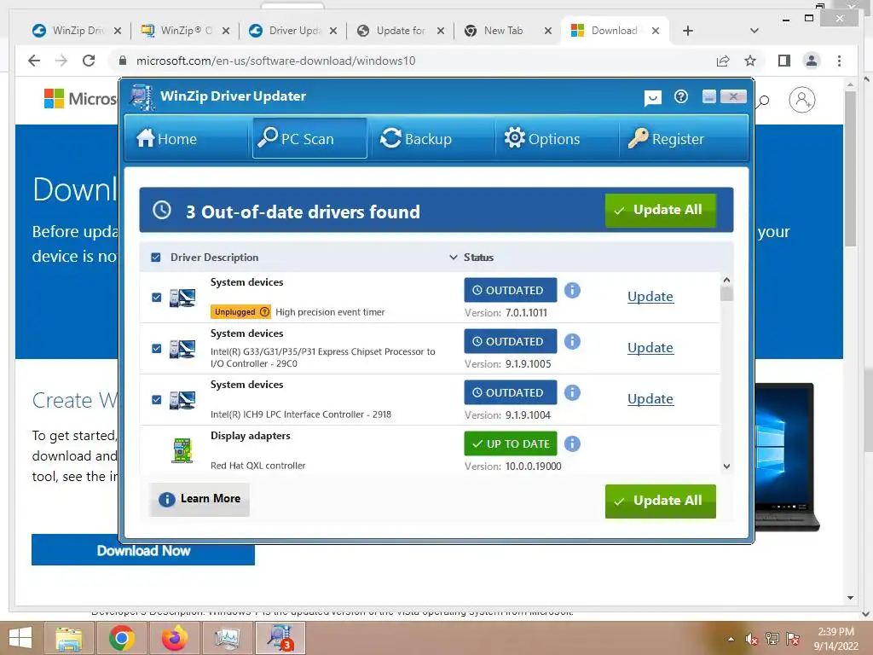Open the Home tab in WinZip Driver Updater
The height and width of the screenshot is (655, 873).
point(185,138)
